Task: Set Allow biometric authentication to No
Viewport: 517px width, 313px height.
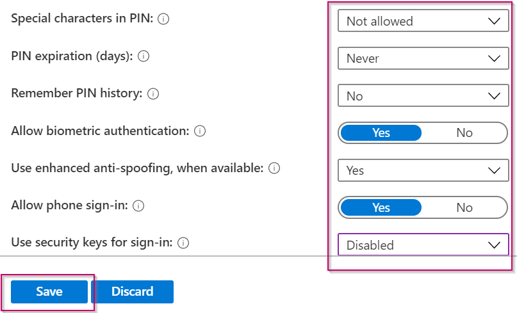Action: (464, 133)
